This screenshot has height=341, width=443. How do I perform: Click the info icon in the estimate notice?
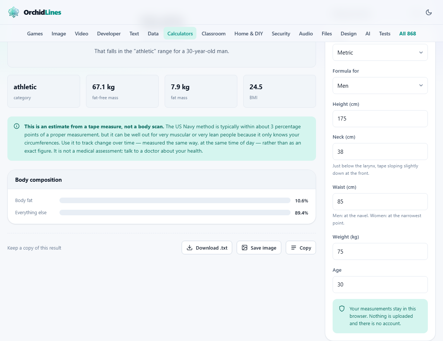[17, 126]
